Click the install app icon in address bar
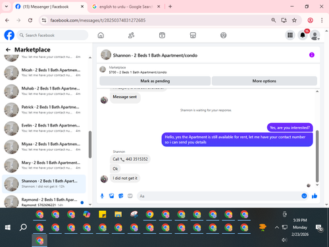Image resolution: width=329 pixels, height=247 pixels. point(284,20)
